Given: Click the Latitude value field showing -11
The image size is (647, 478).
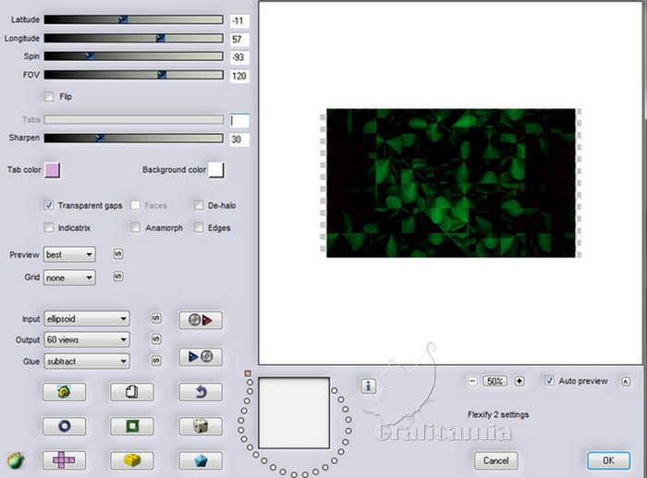Looking at the screenshot, I should point(239,20).
